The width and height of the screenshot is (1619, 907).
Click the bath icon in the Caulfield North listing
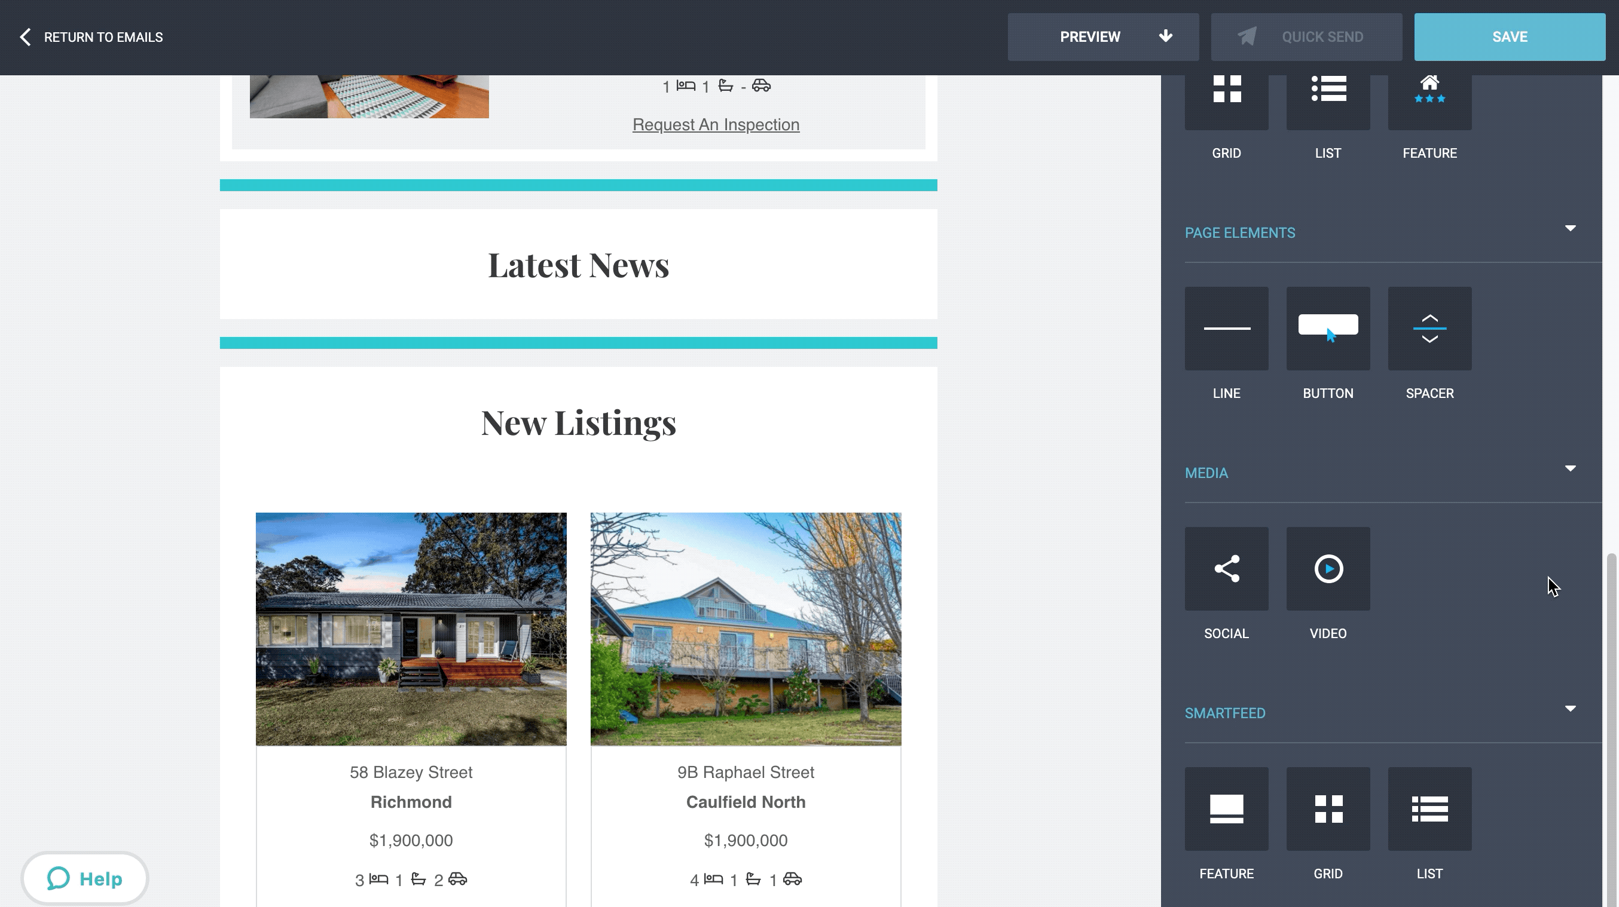pyautogui.click(x=753, y=879)
